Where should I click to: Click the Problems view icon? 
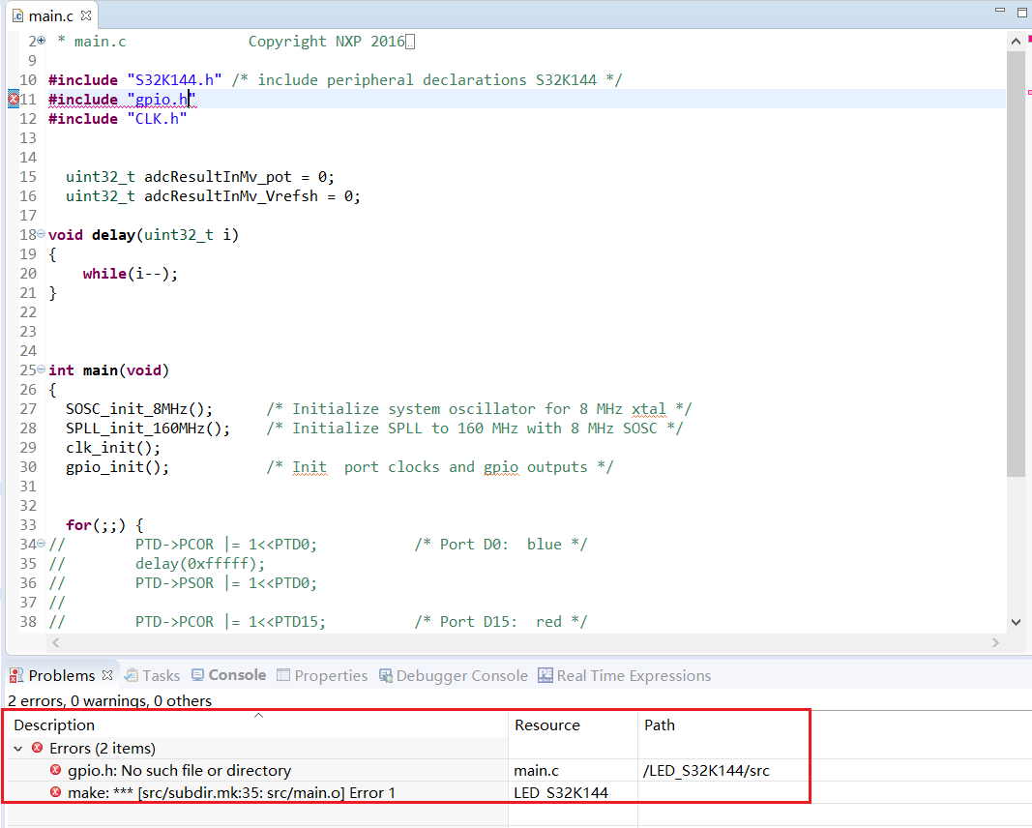15,674
